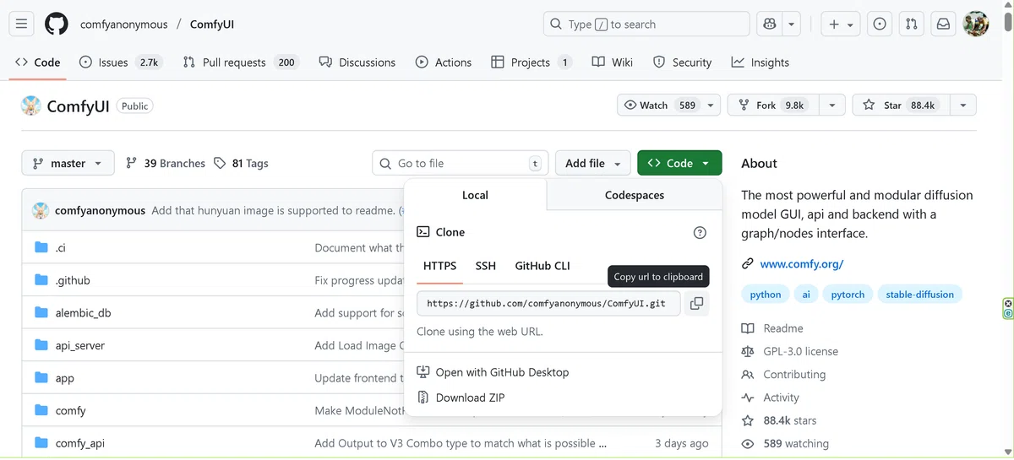Switch to the Issues tab

120,62
